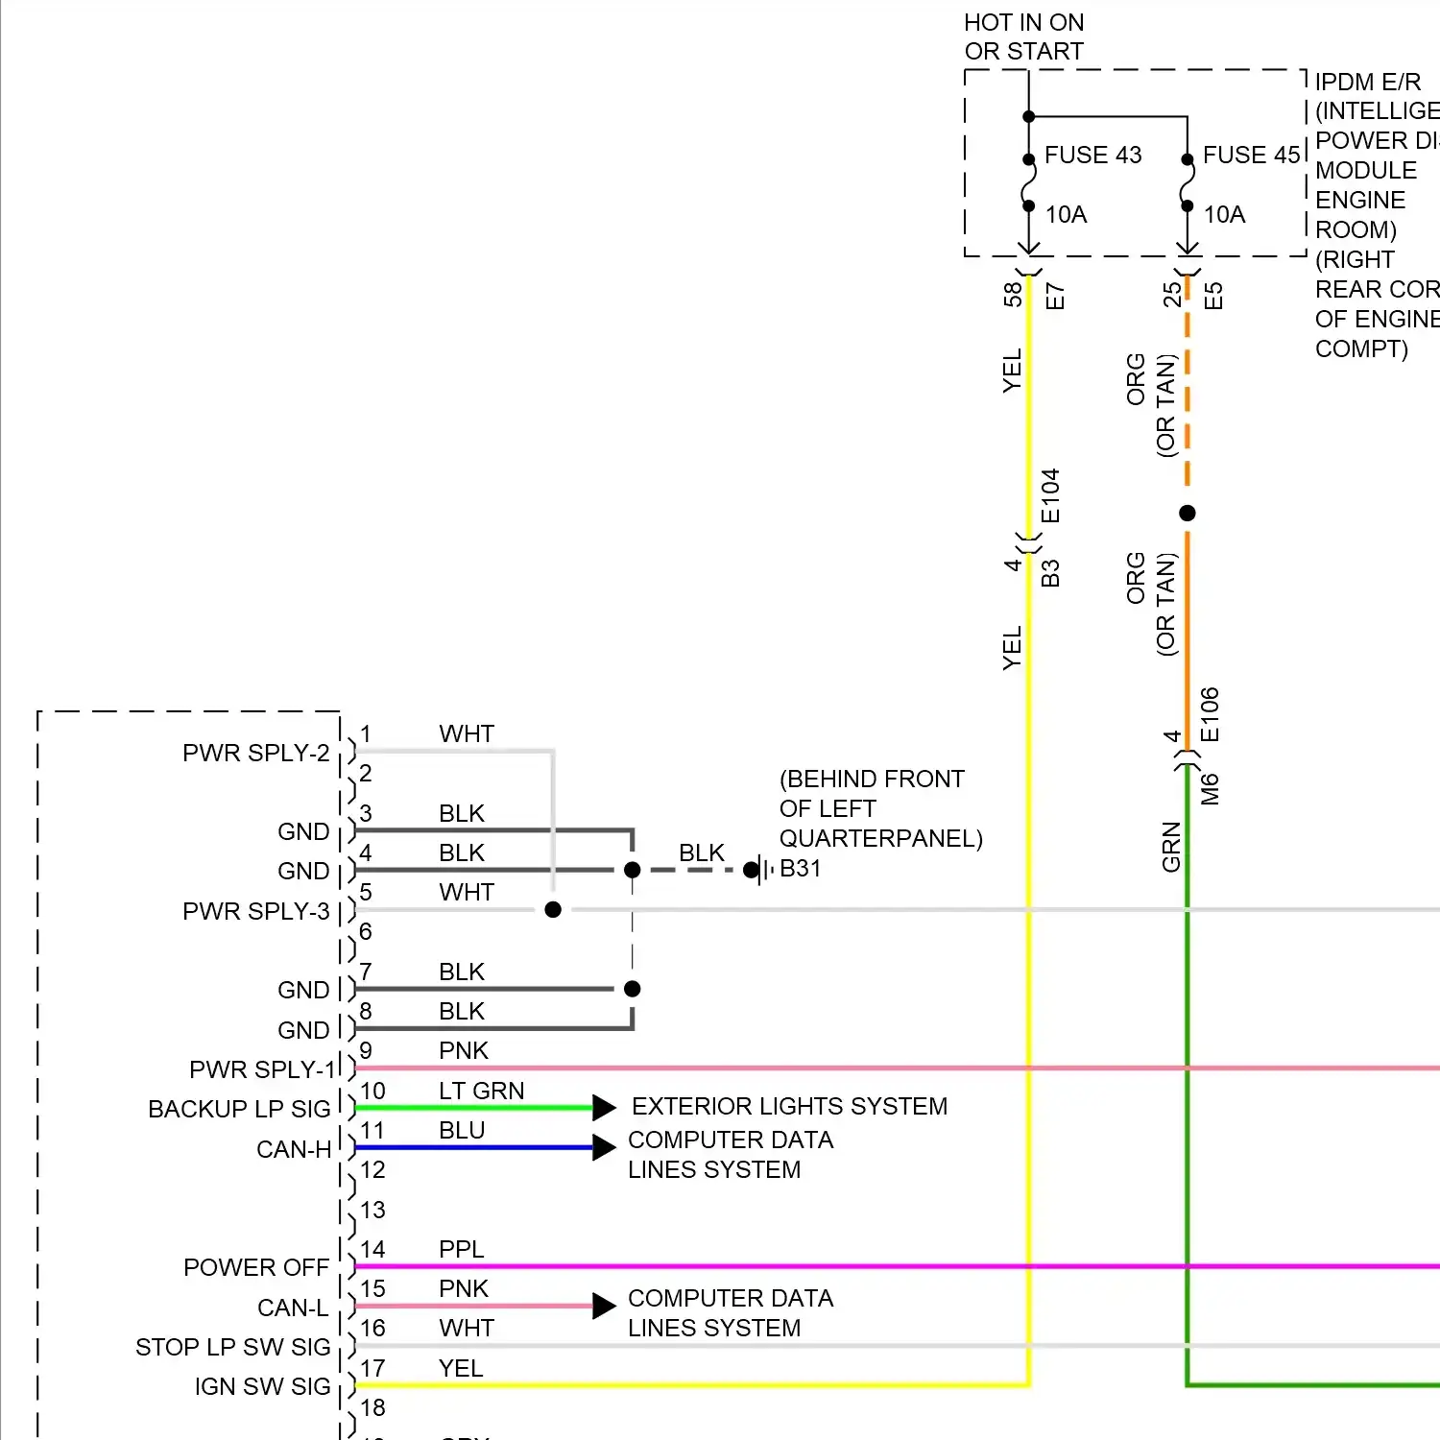Click the splice dot on the pin 5 WHT wire
Viewport: 1440px width, 1440px height.
(553, 909)
